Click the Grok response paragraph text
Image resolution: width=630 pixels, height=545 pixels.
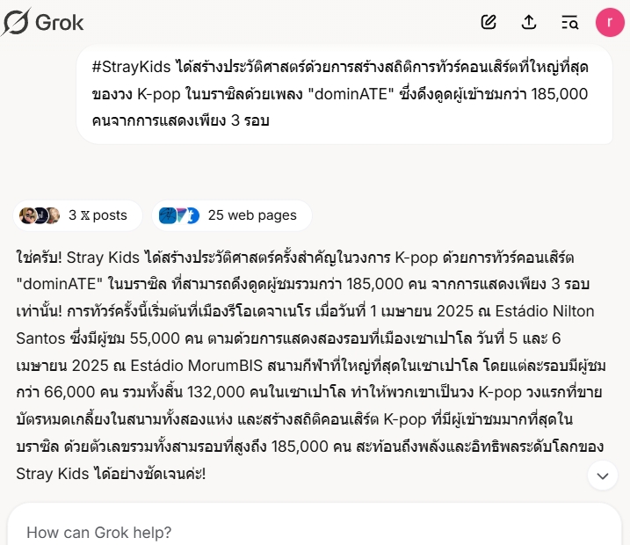click(x=310, y=366)
